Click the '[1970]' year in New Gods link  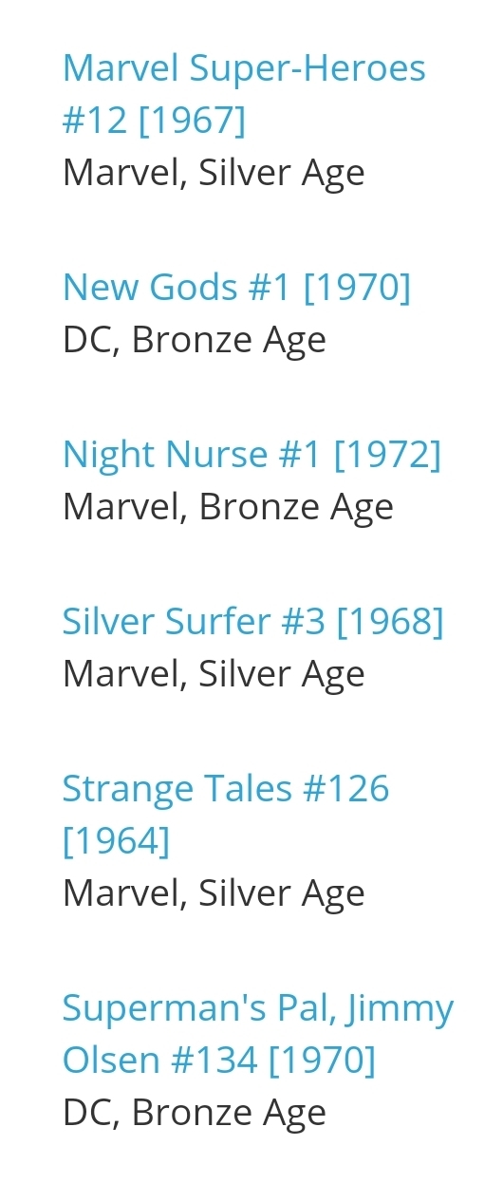point(357,287)
